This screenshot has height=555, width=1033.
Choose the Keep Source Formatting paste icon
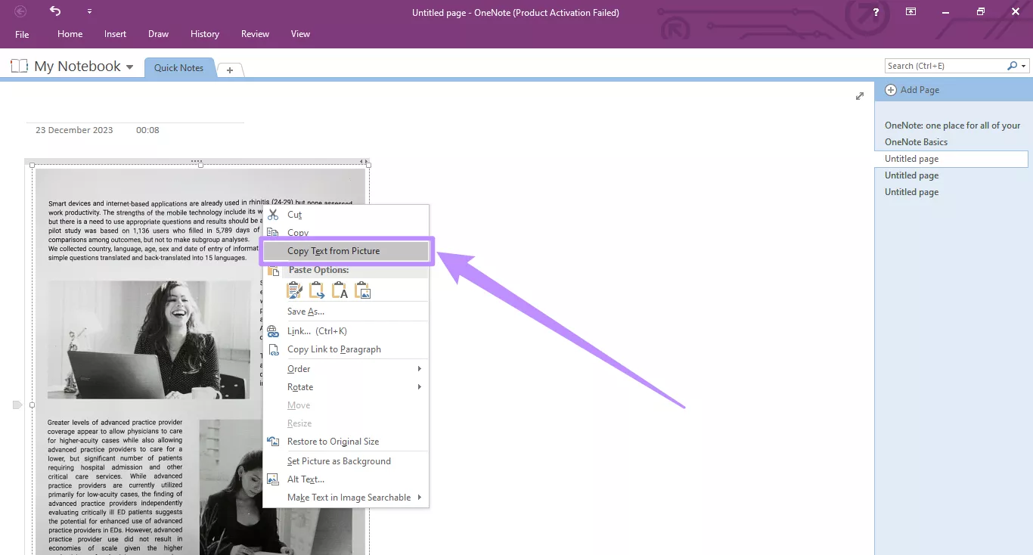click(x=295, y=290)
